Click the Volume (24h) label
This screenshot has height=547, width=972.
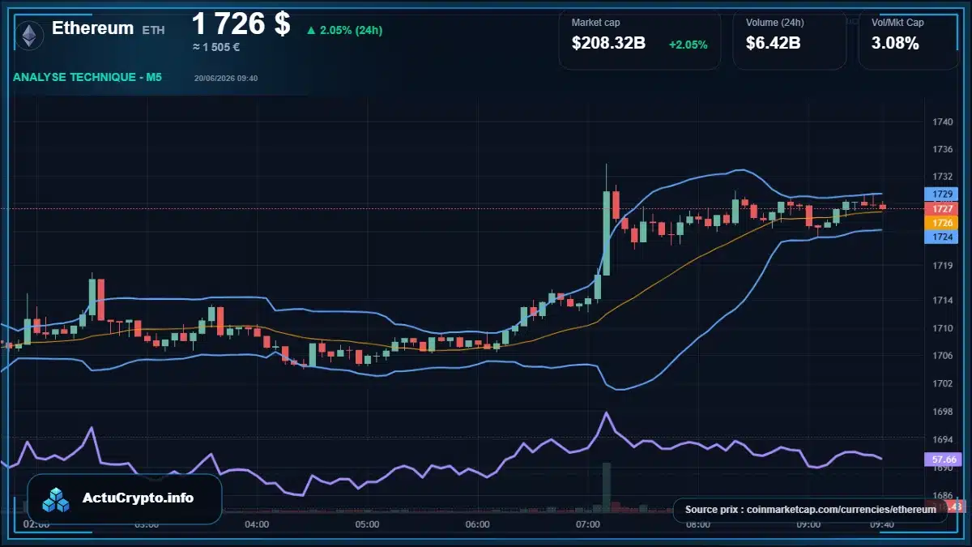775,23
